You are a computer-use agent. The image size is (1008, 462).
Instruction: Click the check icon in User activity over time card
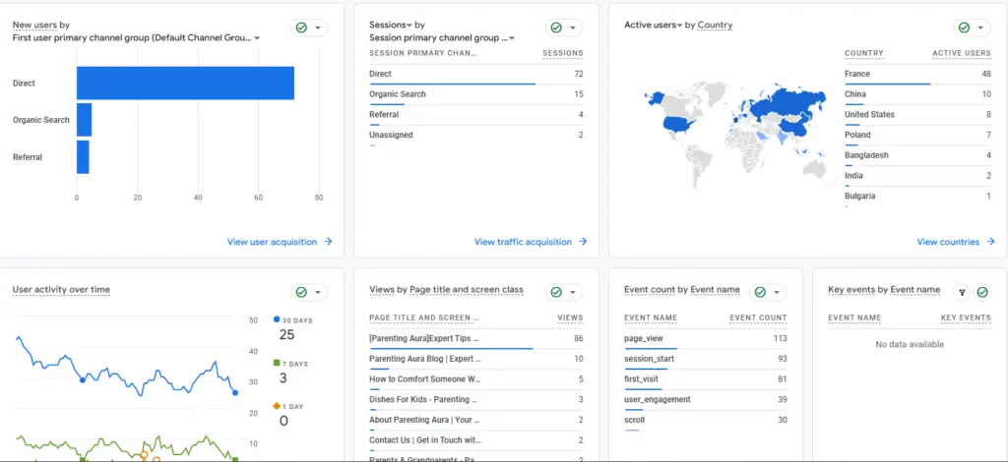301,292
